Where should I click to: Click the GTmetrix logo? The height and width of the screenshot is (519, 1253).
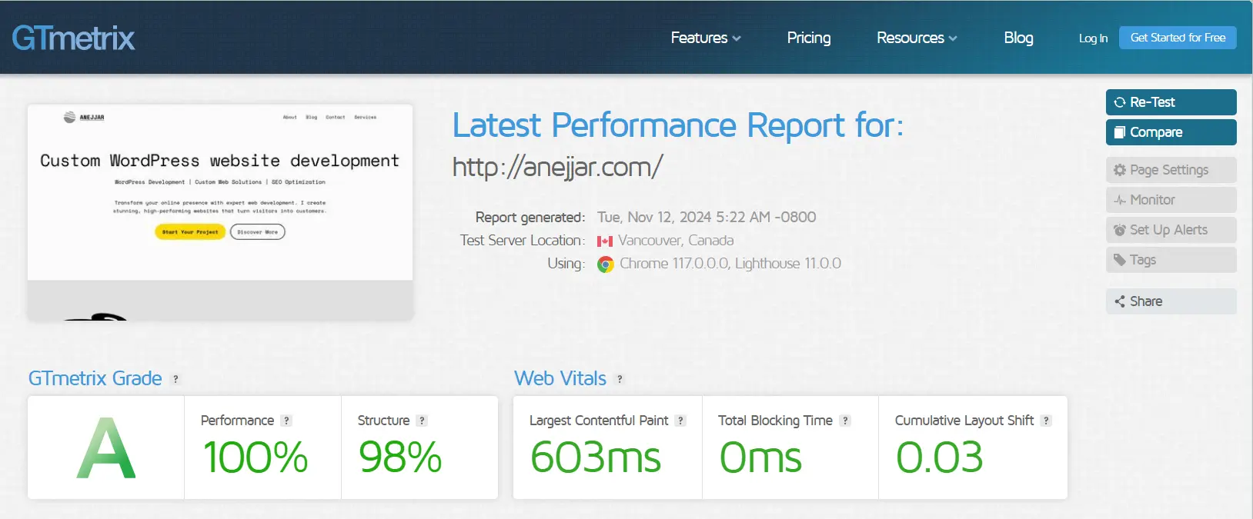73,38
